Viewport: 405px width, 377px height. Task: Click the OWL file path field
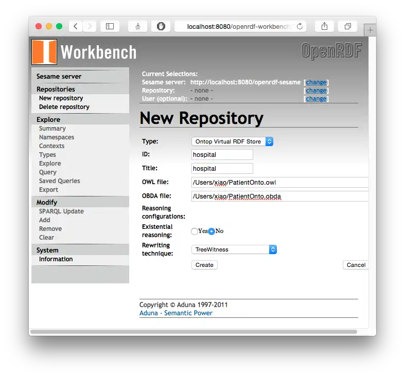coord(280,183)
